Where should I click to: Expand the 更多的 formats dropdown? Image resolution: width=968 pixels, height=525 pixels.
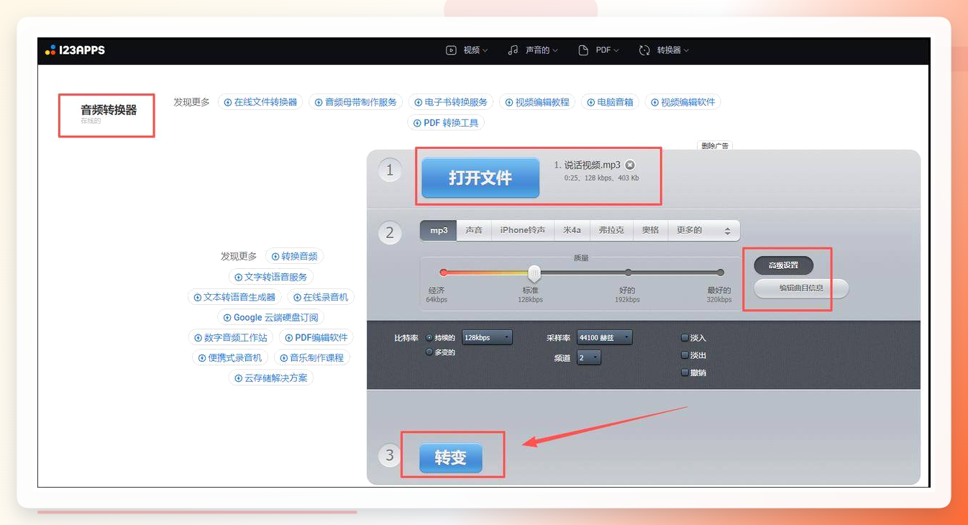(703, 230)
